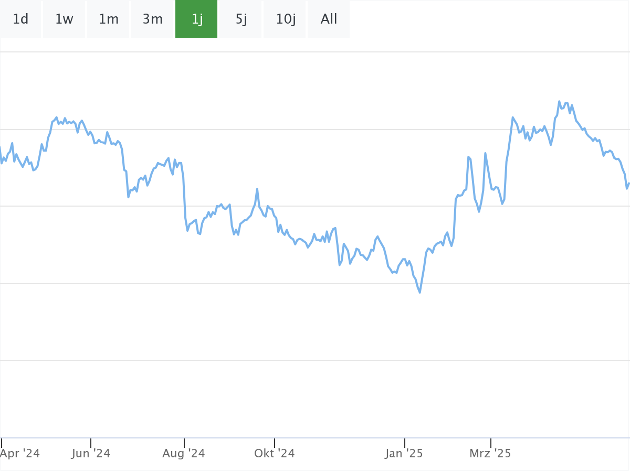
Task: Click the Aug '24 axis label
Action: click(184, 454)
